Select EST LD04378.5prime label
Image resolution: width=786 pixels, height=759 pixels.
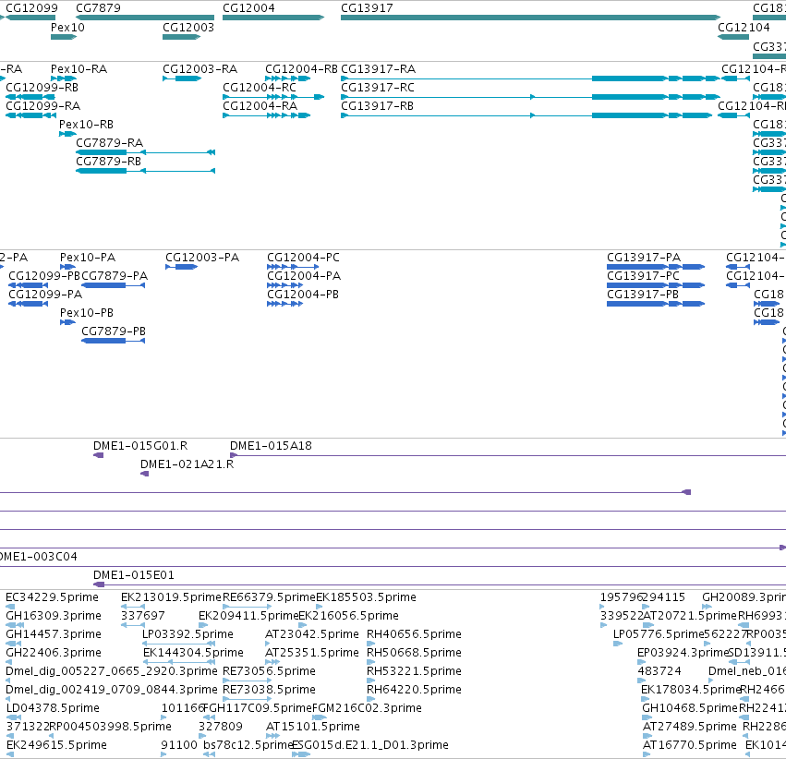point(53,708)
